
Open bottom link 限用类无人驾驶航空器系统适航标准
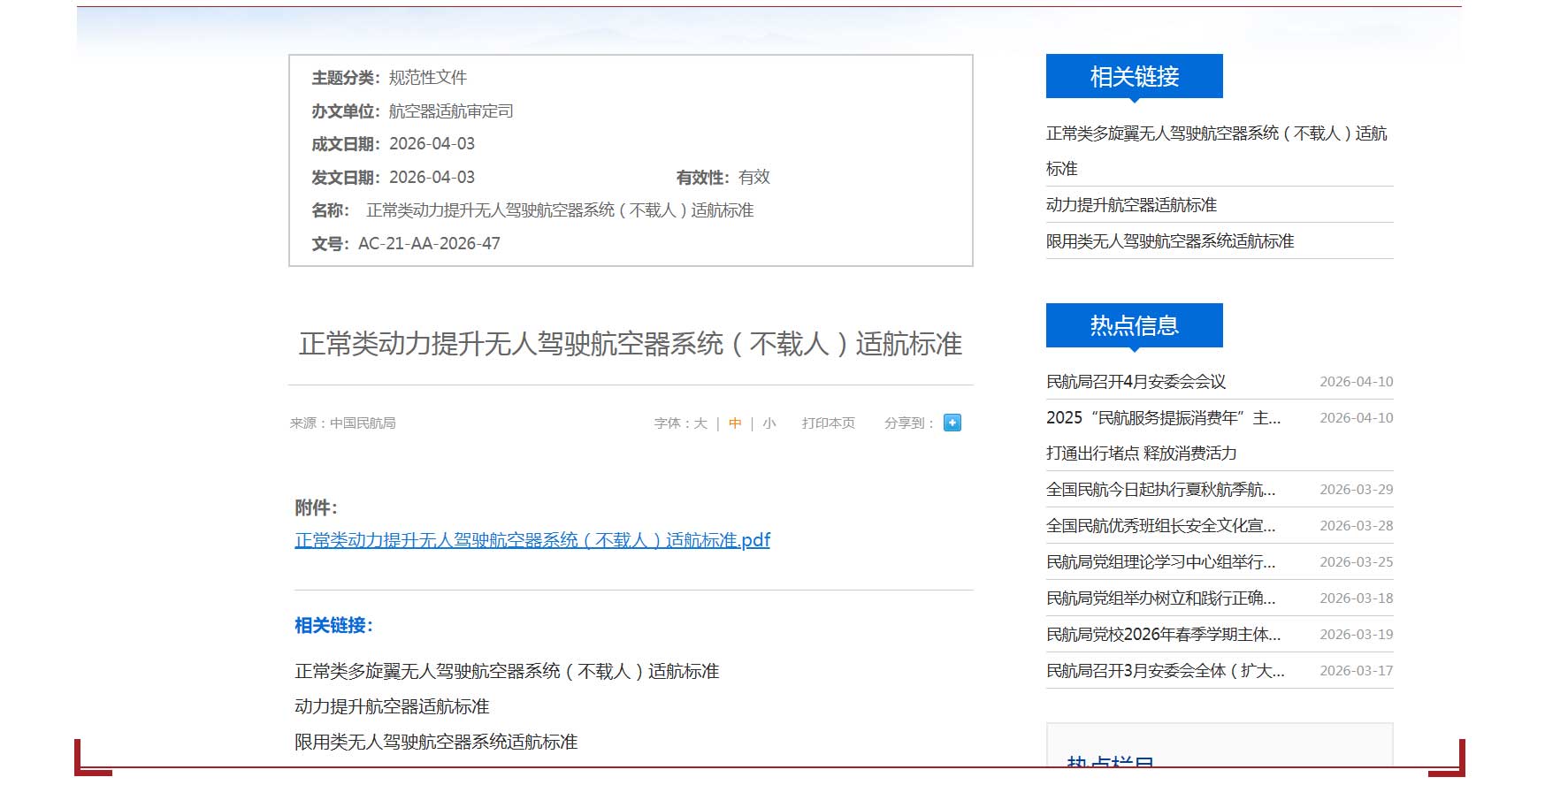435,743
